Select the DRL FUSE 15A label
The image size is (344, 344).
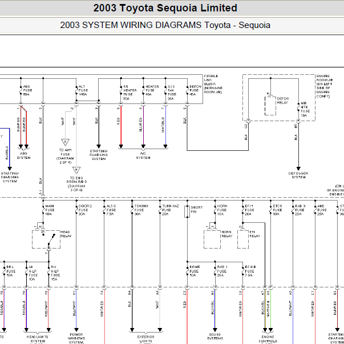11,271
